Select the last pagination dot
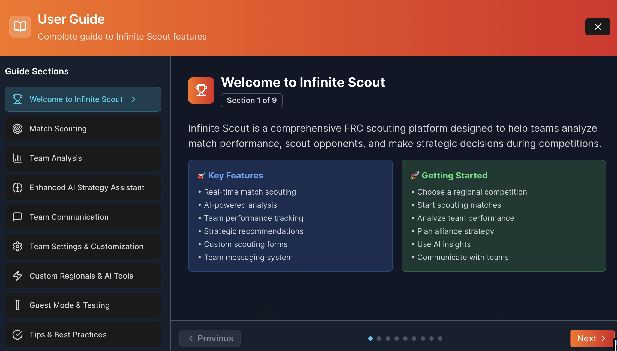The image size is (617, 351). tap(440, 338)
